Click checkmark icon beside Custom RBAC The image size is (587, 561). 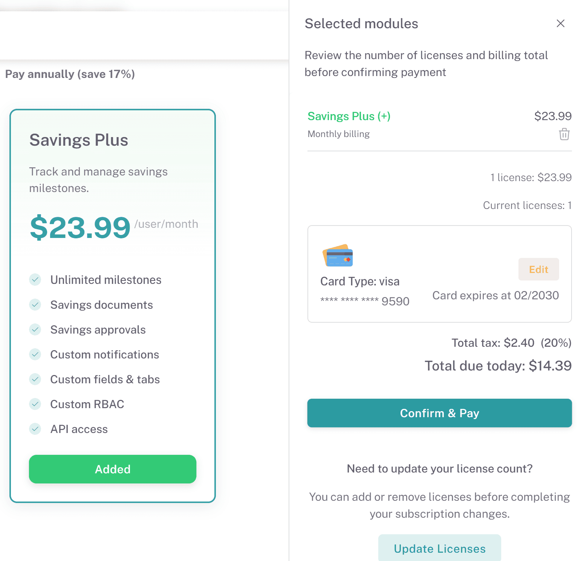tap(35, 404)
